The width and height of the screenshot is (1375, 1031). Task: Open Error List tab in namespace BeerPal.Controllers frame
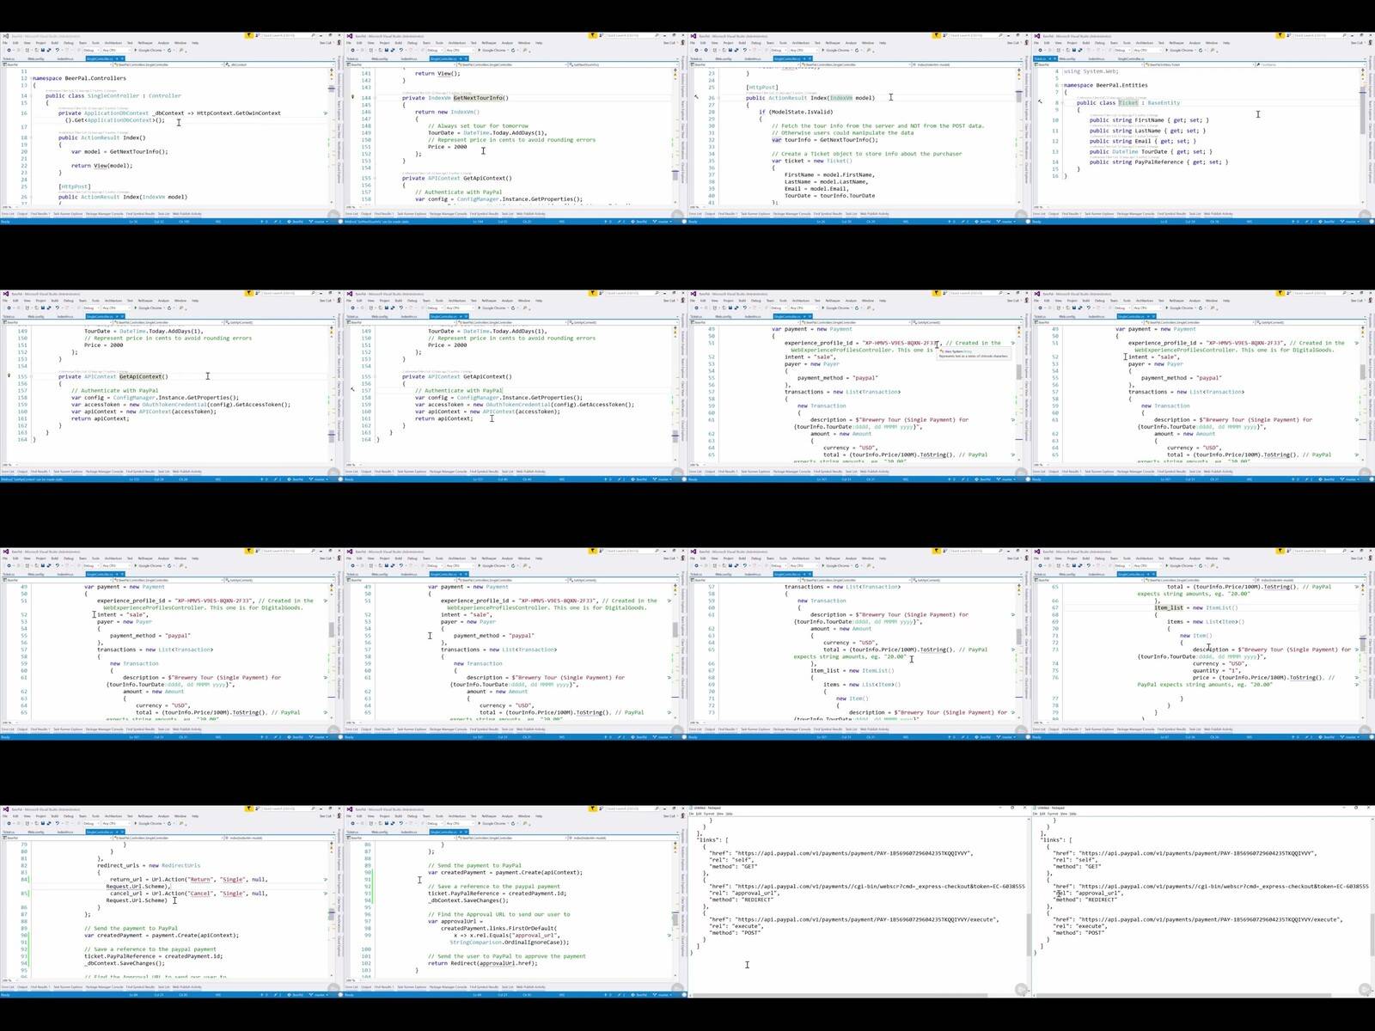click(x=8, y=214)
